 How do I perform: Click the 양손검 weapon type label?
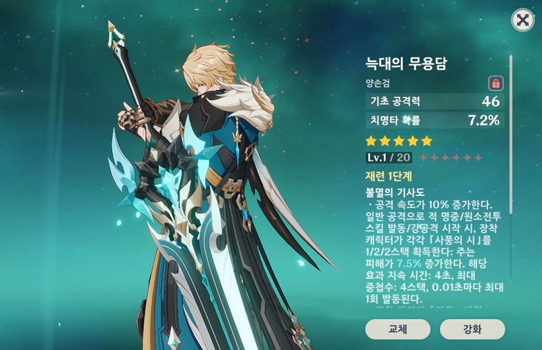378,83
